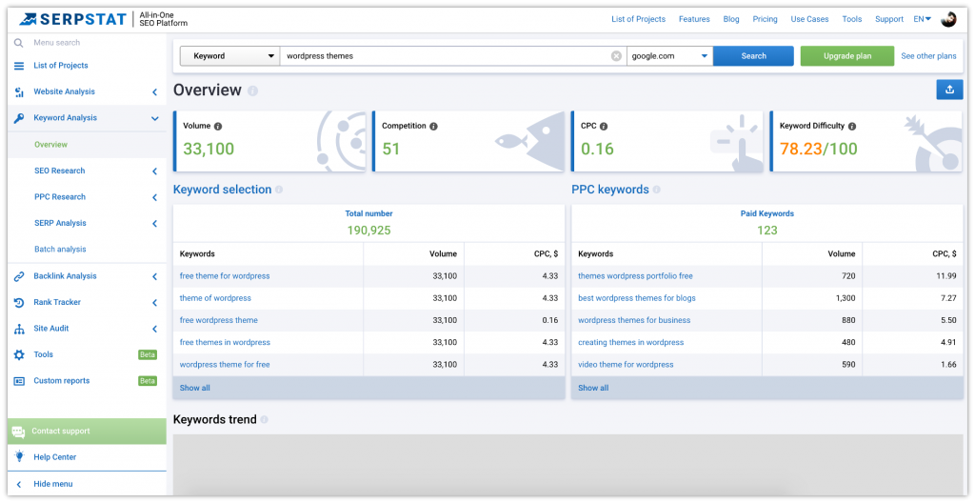Expand the Site Audit chevron
This screenshot has width=975, height=503.
point(155,329)
